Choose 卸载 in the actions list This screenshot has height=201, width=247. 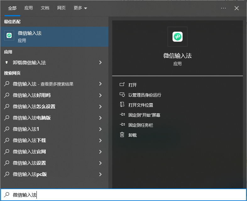click(x=133, y=135)
